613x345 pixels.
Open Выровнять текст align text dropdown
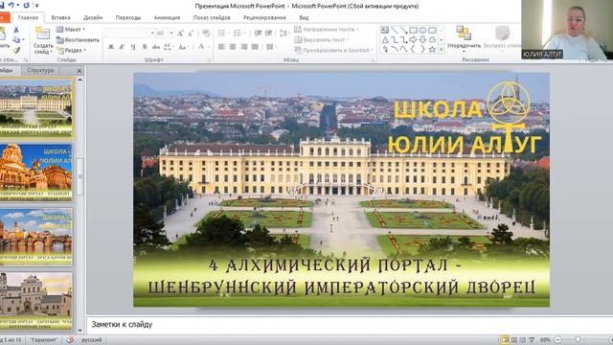click(322, 40)
